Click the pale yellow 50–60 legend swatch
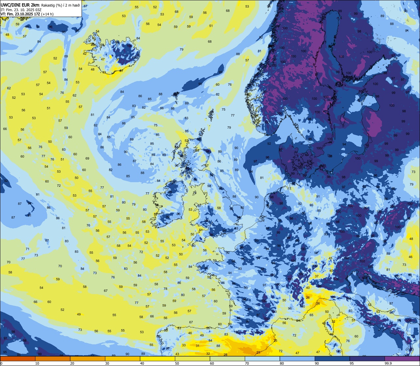This screenshot has height=366, width=420. tap(192, 359)
